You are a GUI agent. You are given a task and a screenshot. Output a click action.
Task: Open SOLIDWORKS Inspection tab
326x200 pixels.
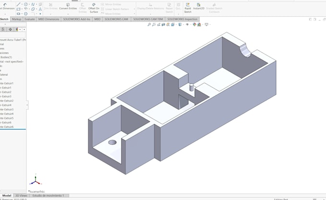click(182, 19)
